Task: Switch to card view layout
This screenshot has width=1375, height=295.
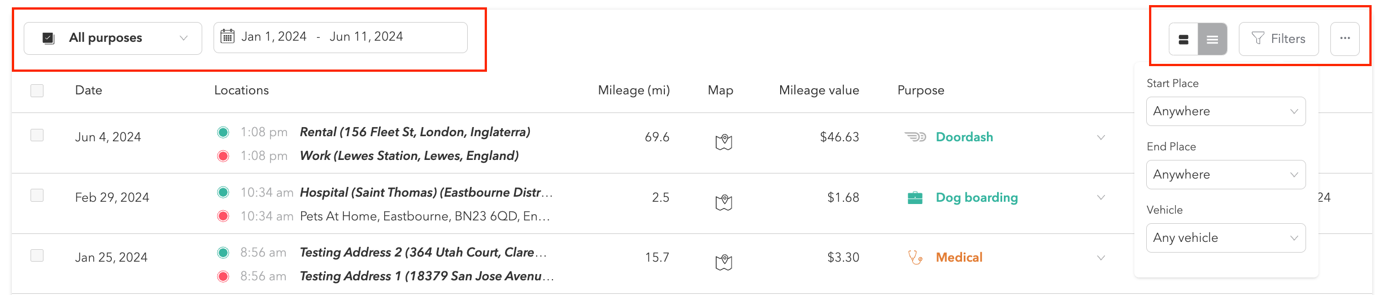Action: click(1183, 39)
